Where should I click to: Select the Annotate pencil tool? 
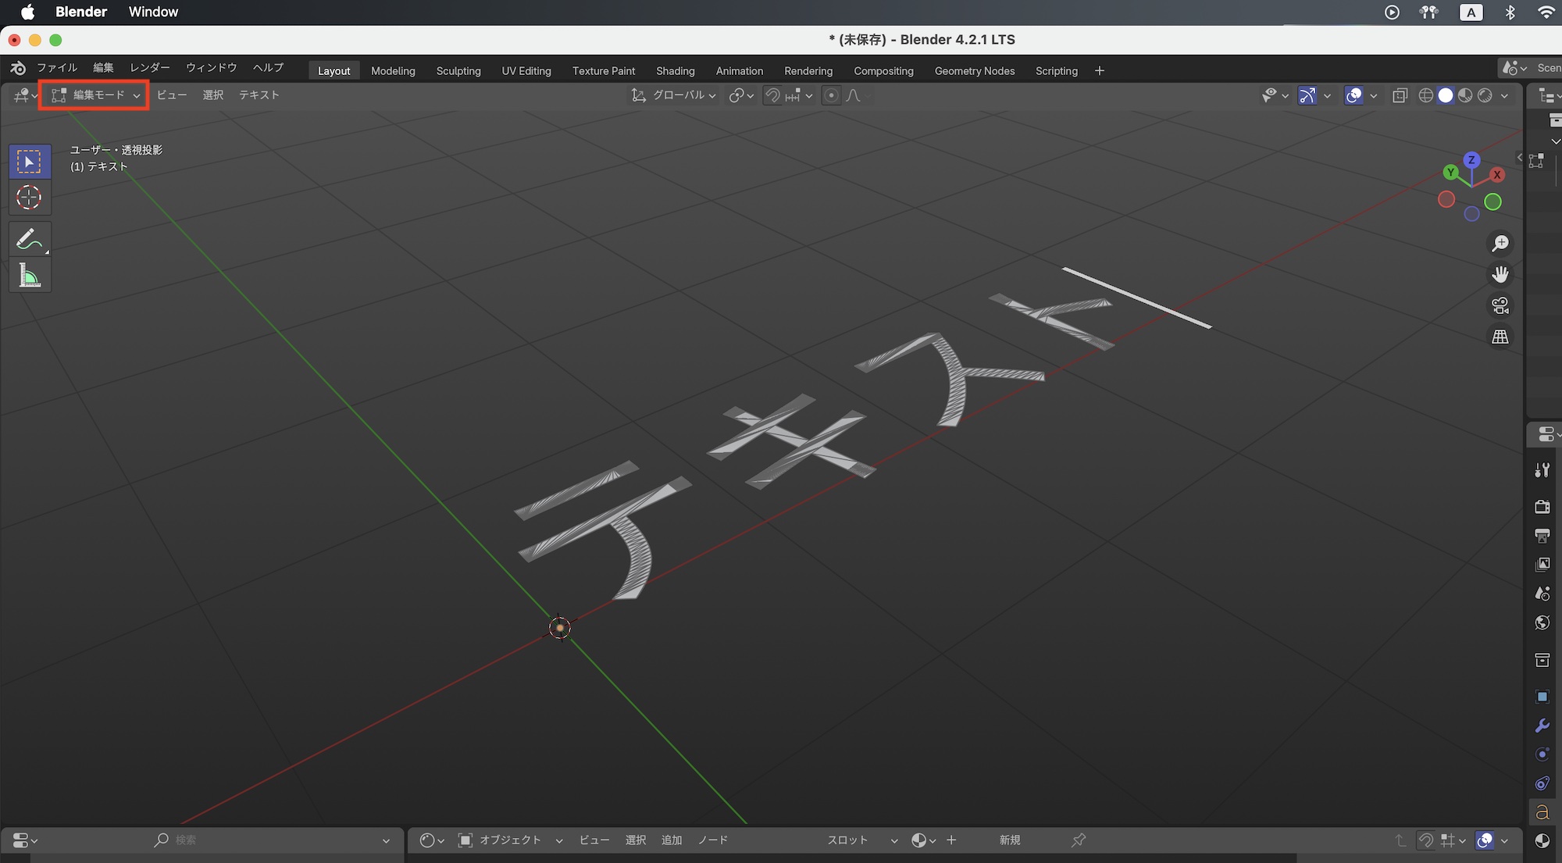pyautogui.click(x=30, y=240)
